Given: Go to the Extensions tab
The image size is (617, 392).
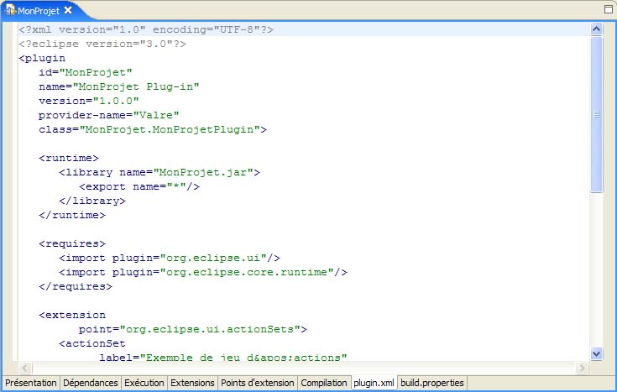Looking at the screenshot, I should 192,383.
